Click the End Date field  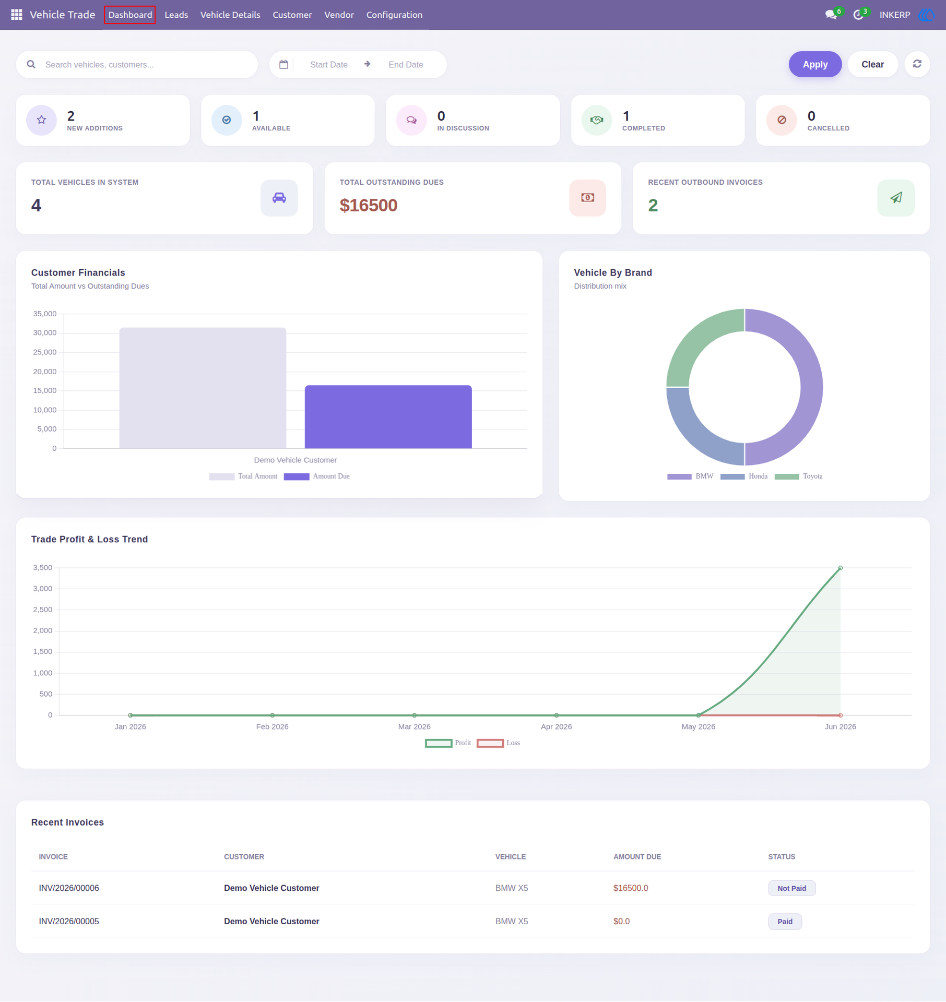(406, 65)
